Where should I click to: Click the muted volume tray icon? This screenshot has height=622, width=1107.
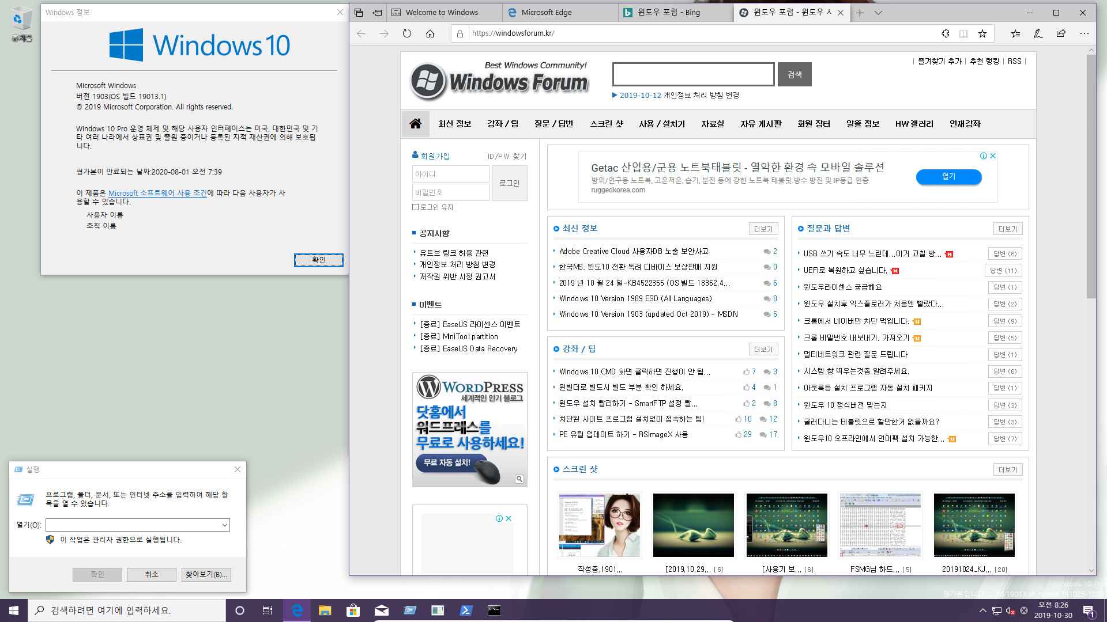tap(1010, 610)
